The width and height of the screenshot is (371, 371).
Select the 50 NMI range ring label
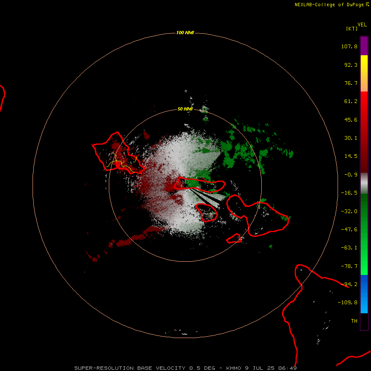185,109
